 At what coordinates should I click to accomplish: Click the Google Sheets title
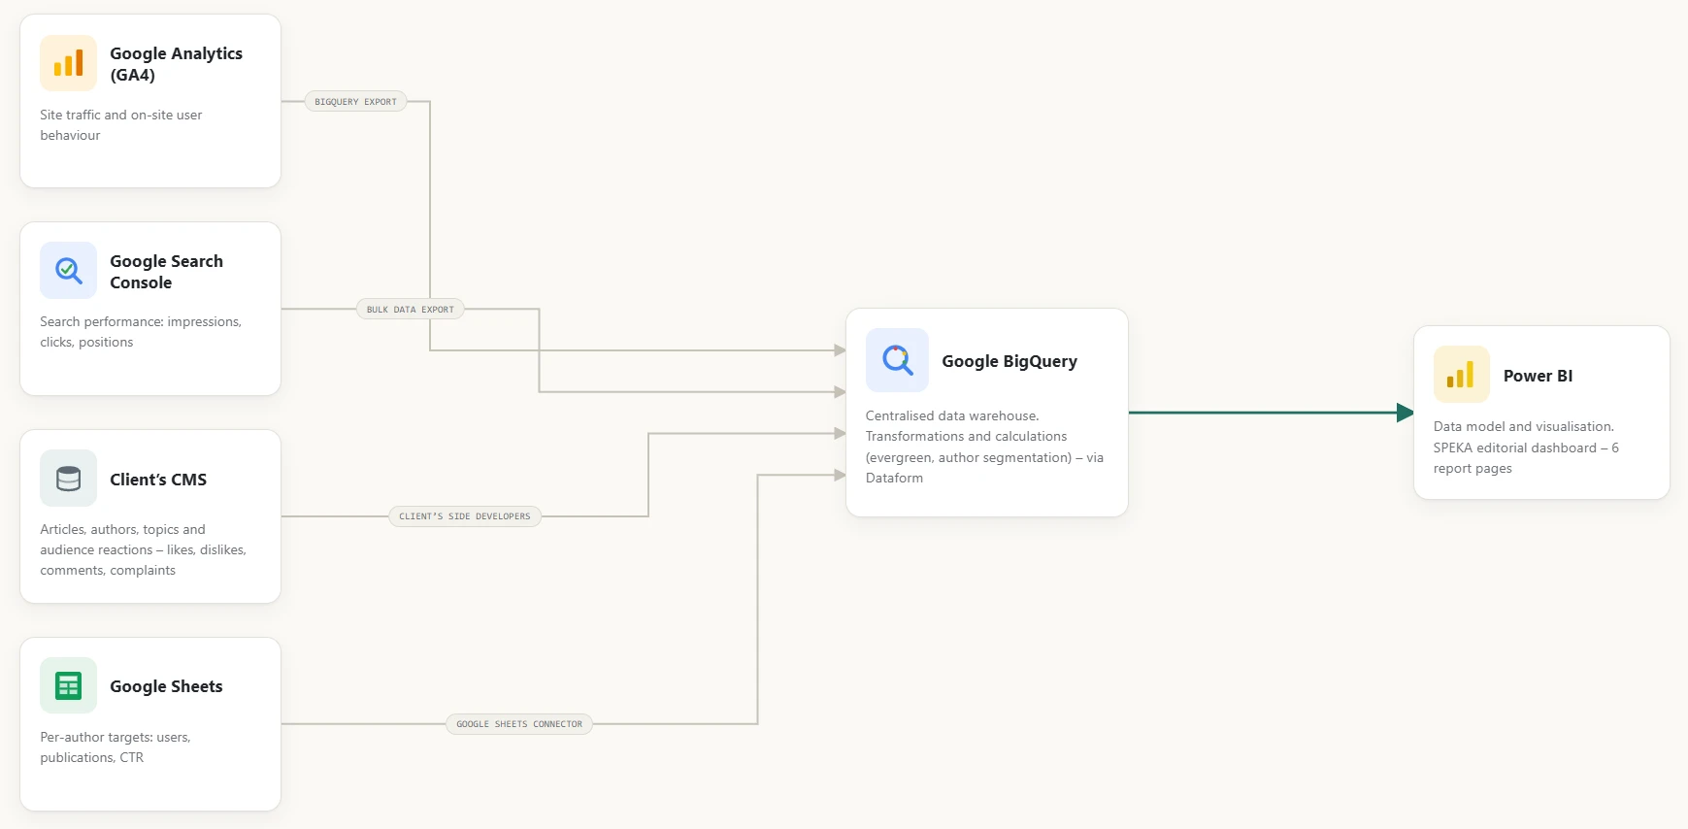166,686
